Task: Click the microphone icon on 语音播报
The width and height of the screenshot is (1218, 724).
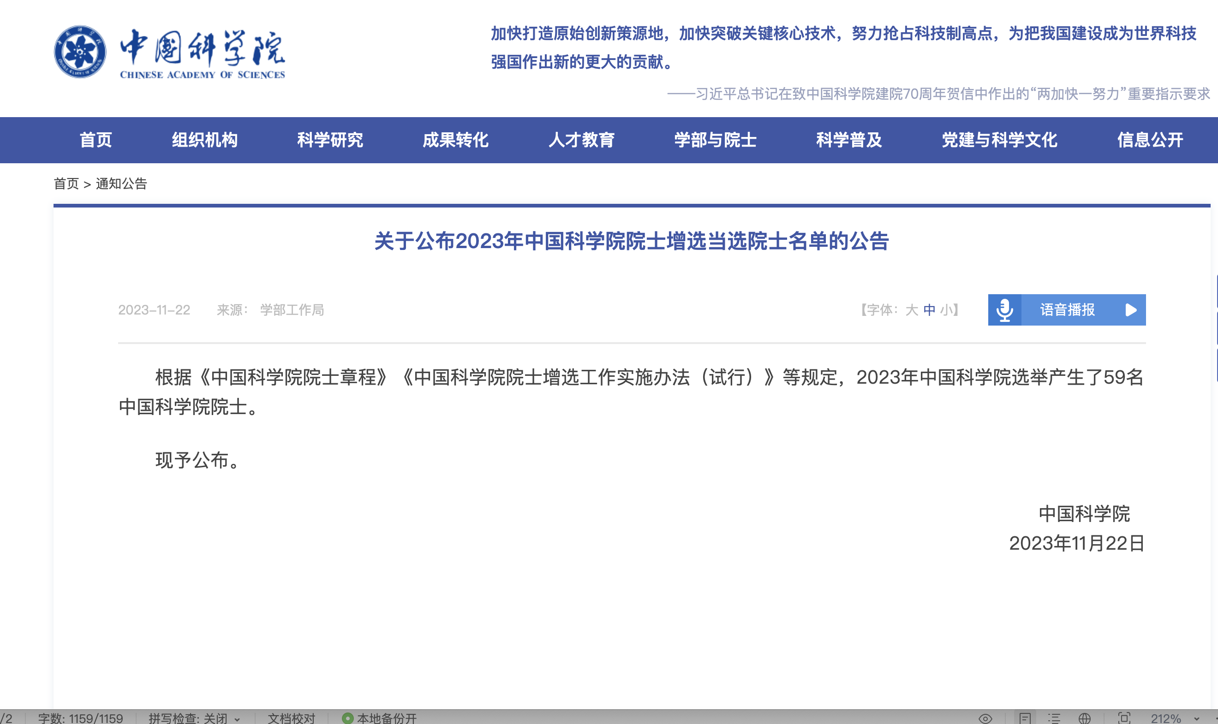Action: click(x=1004, y=310)
